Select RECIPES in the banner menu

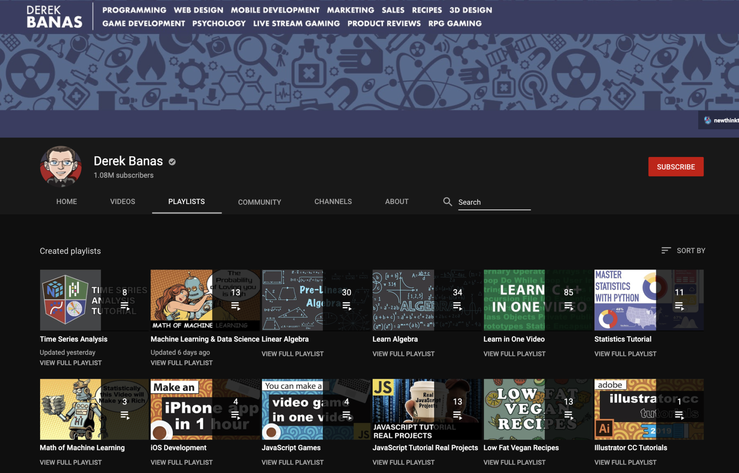point(426,10)
